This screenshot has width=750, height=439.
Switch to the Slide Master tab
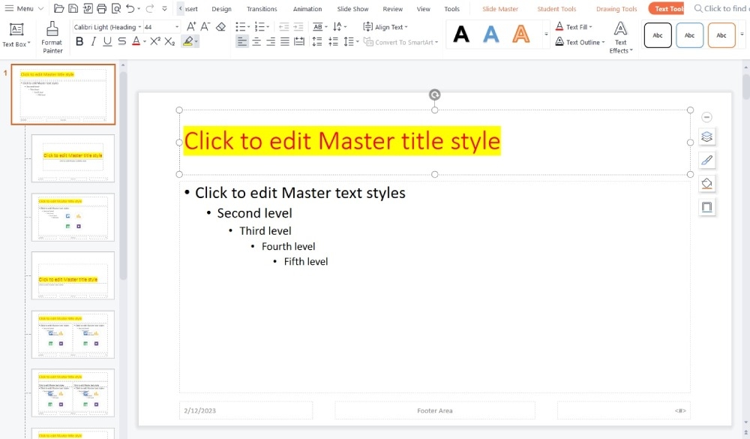[x=499, y=8]
